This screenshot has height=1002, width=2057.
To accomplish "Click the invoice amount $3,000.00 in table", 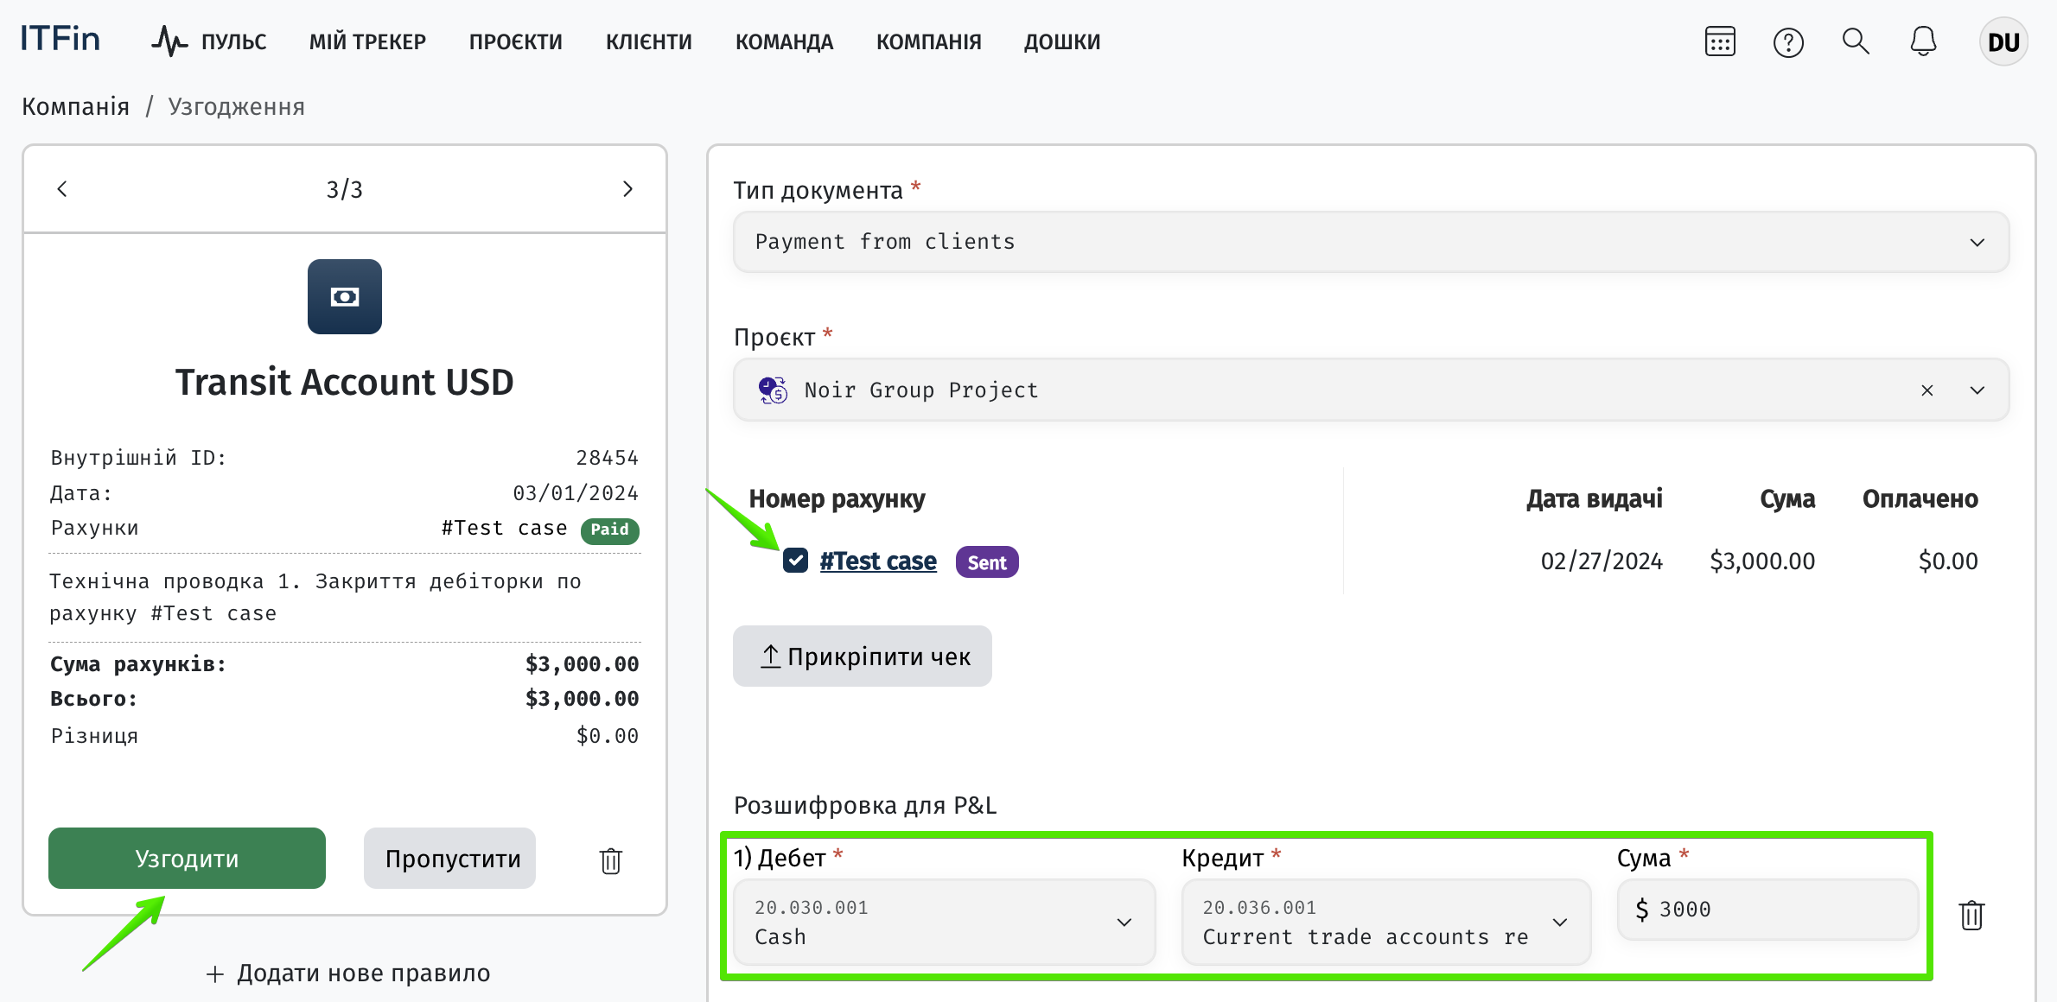I will 1761,561.
